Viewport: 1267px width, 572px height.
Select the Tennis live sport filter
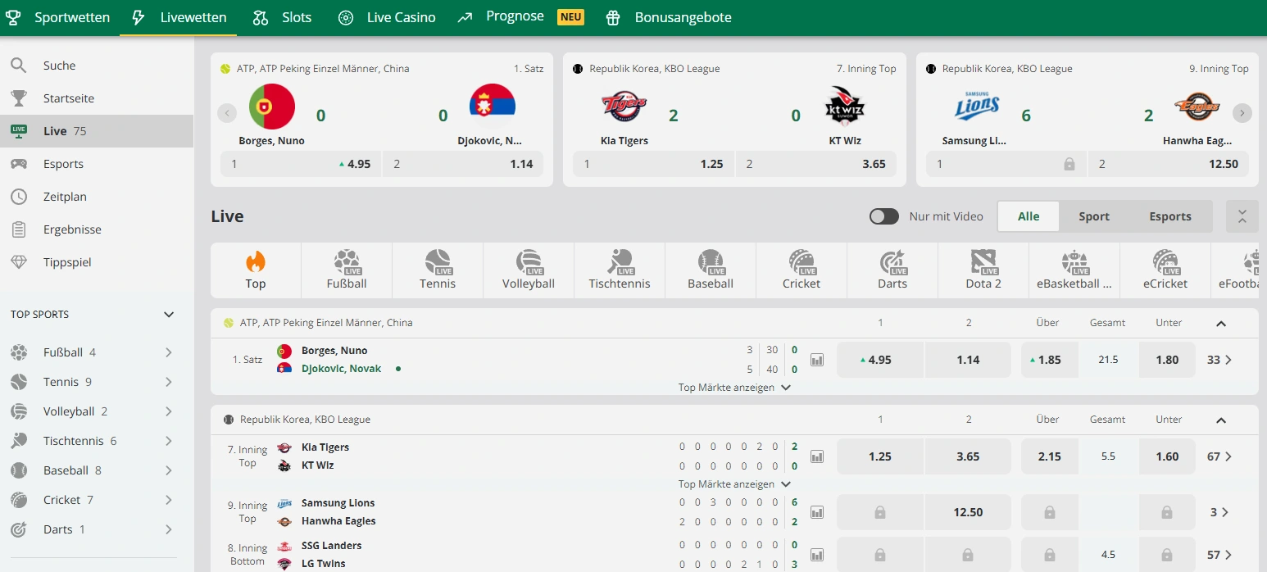tap(438, 270)
